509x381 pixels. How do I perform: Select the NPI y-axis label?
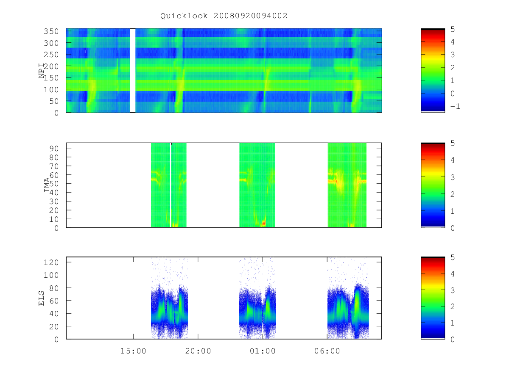42,70
